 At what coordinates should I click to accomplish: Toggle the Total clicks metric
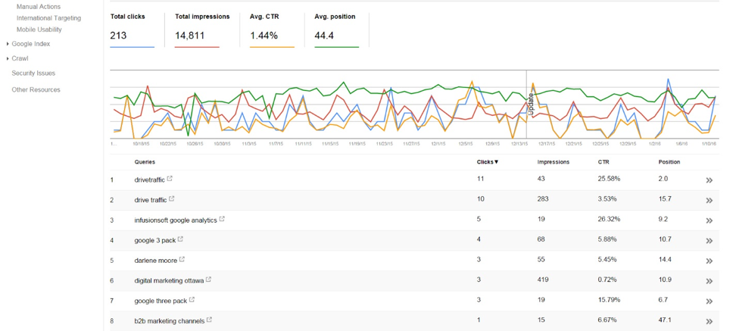(132, 30)
